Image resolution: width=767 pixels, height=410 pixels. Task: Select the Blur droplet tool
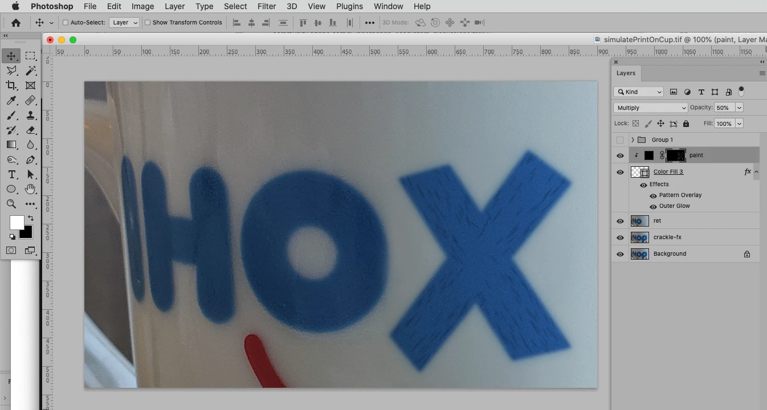click(x=30, y=145)
